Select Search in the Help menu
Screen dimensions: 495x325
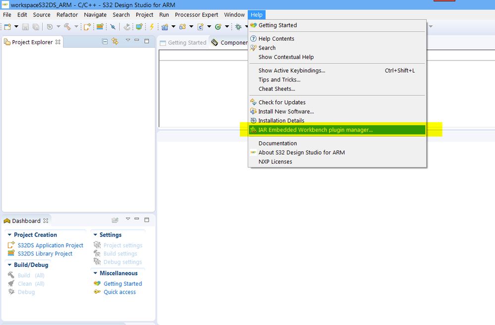coord(337,48)
